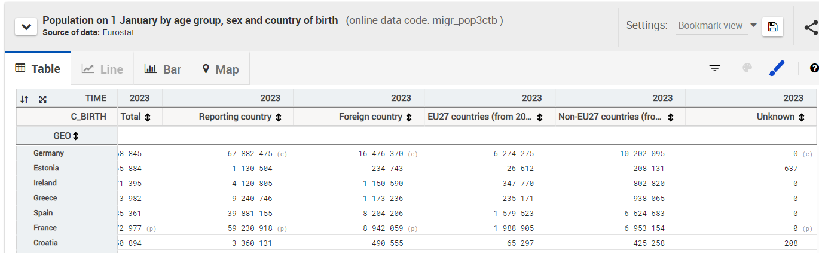Image resolution: width=819 pixels, height=253 pixels.
Task: Toggle sorting on Reporting country column
Action: click(x=279, y=117)
